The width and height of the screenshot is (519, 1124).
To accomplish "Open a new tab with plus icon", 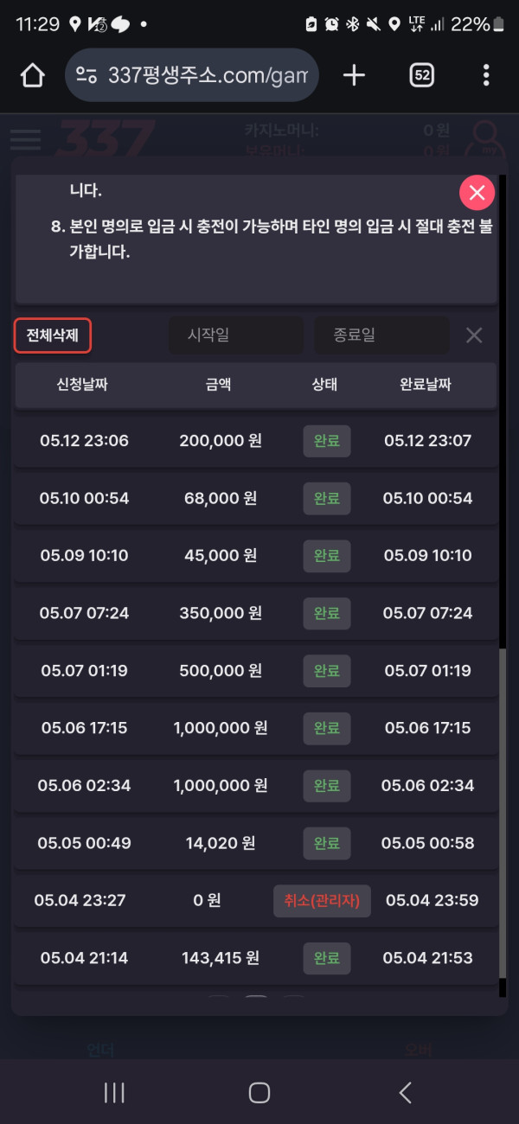I will (x=354, y=75).
